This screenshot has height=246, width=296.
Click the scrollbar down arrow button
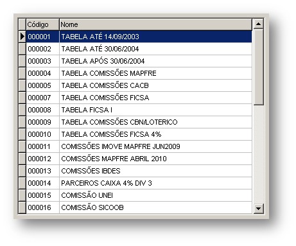click(258, 208)
